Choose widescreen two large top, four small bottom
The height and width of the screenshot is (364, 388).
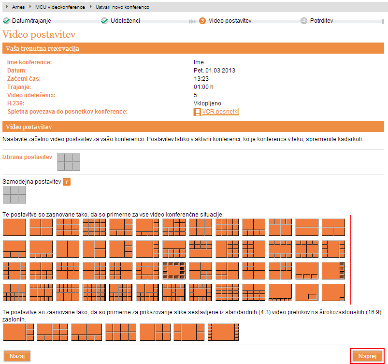(86, 332)
